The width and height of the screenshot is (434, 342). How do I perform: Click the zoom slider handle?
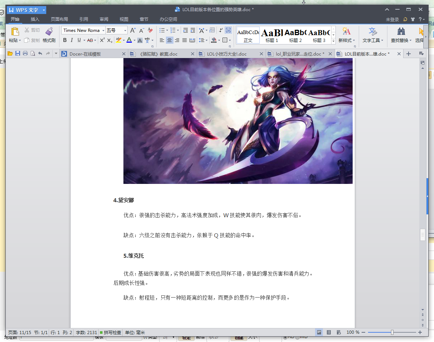392,332
